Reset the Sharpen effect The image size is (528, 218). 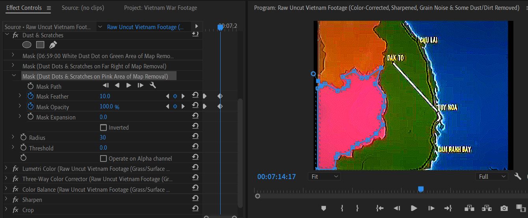[195, 199]
